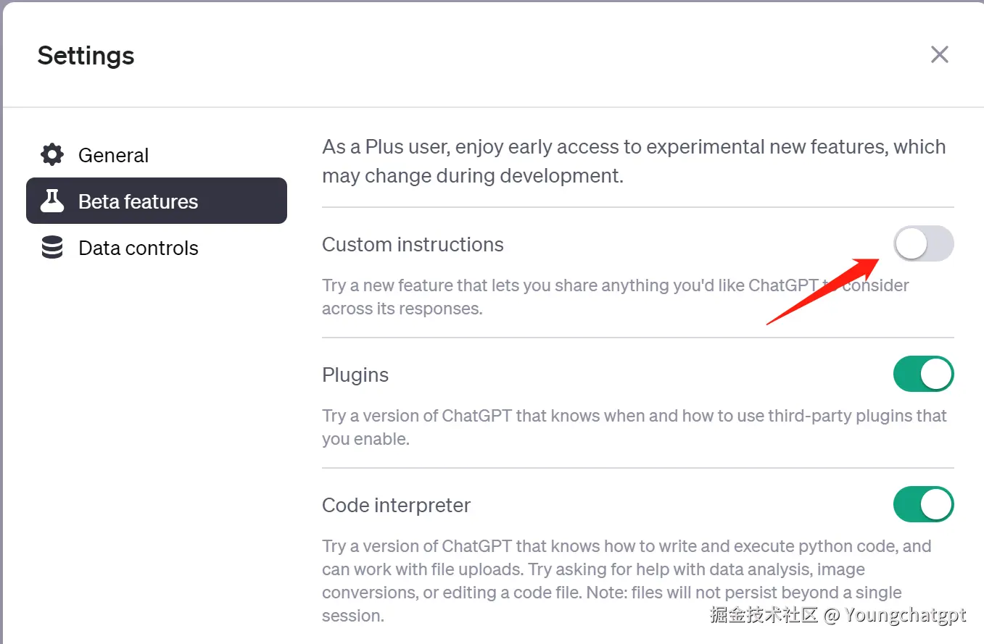Select the Beta features tab label
The image size is (984, 644).
[x=138, y=201]
